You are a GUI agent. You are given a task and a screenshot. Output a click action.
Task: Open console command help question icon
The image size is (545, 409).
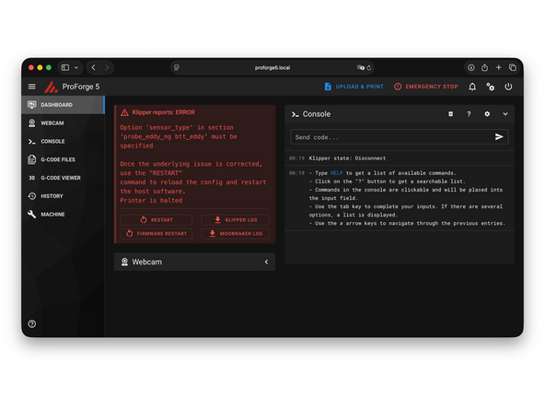click(469, 113)
